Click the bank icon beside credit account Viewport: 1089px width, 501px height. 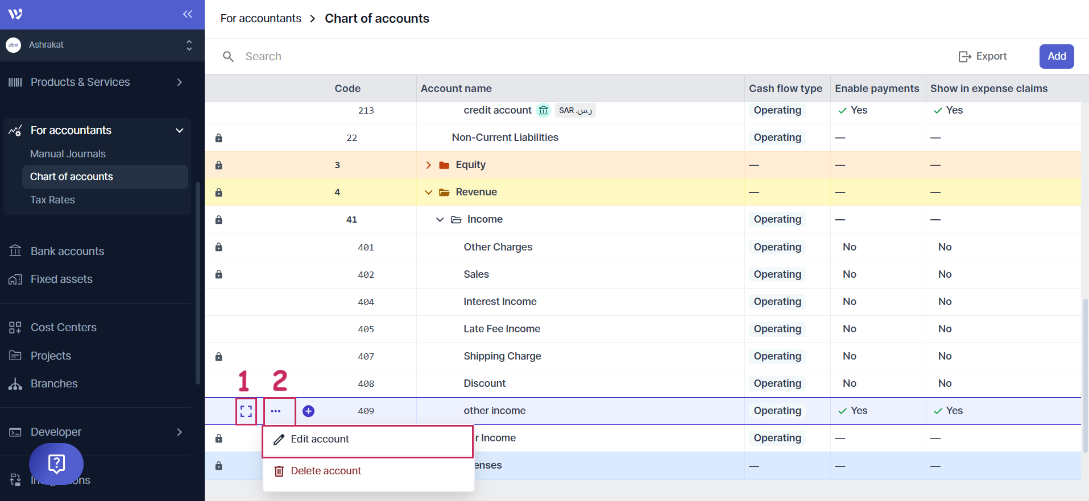[x=544, y=110]
